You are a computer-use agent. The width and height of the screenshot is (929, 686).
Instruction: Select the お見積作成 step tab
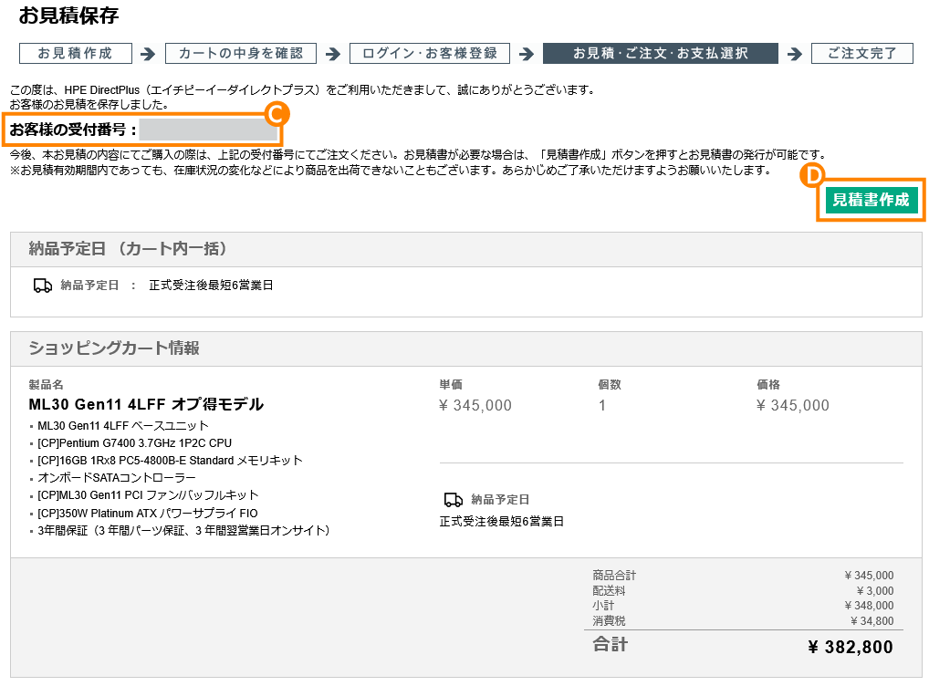(75, 53)
